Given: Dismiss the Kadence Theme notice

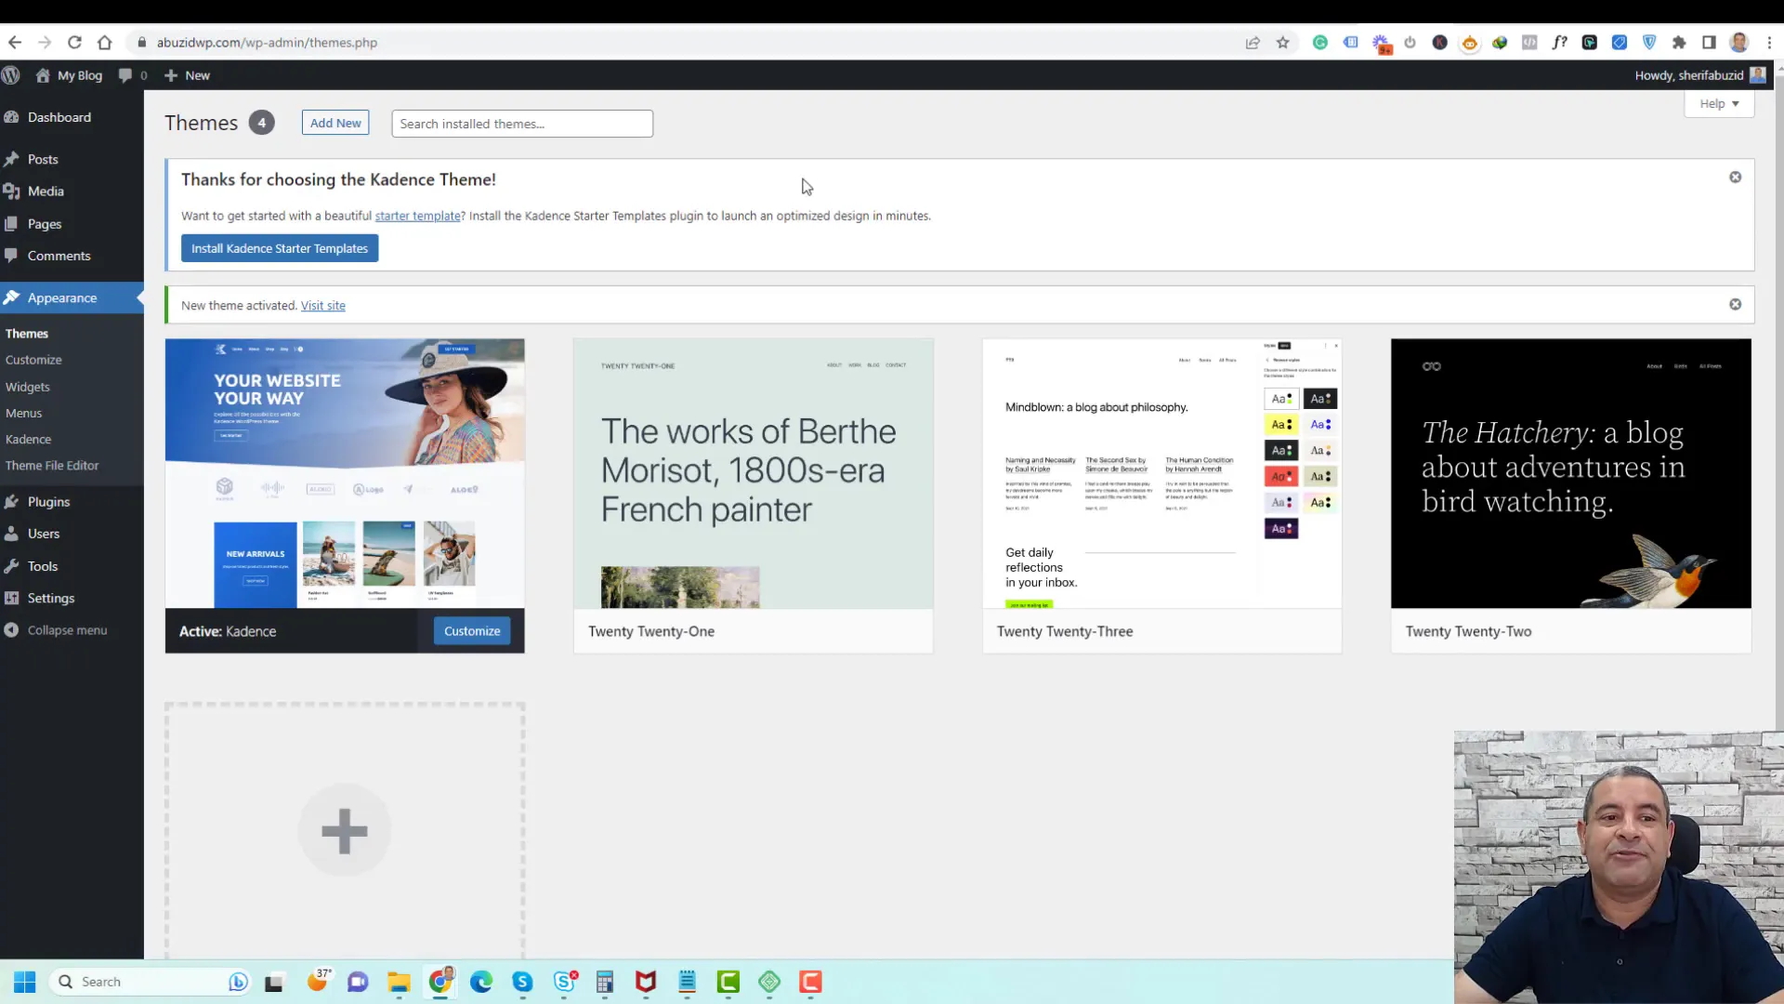Looking at the screenshot, I should pos(1735,177).
